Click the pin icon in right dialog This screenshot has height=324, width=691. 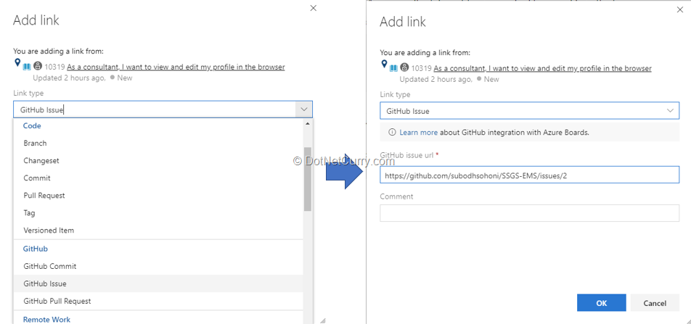tap(384, 64)
